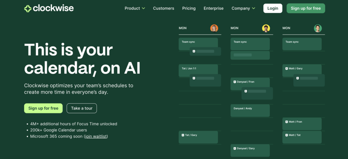Expand the Company menu
The image size is (348, 159).
[x=243, y=8]
